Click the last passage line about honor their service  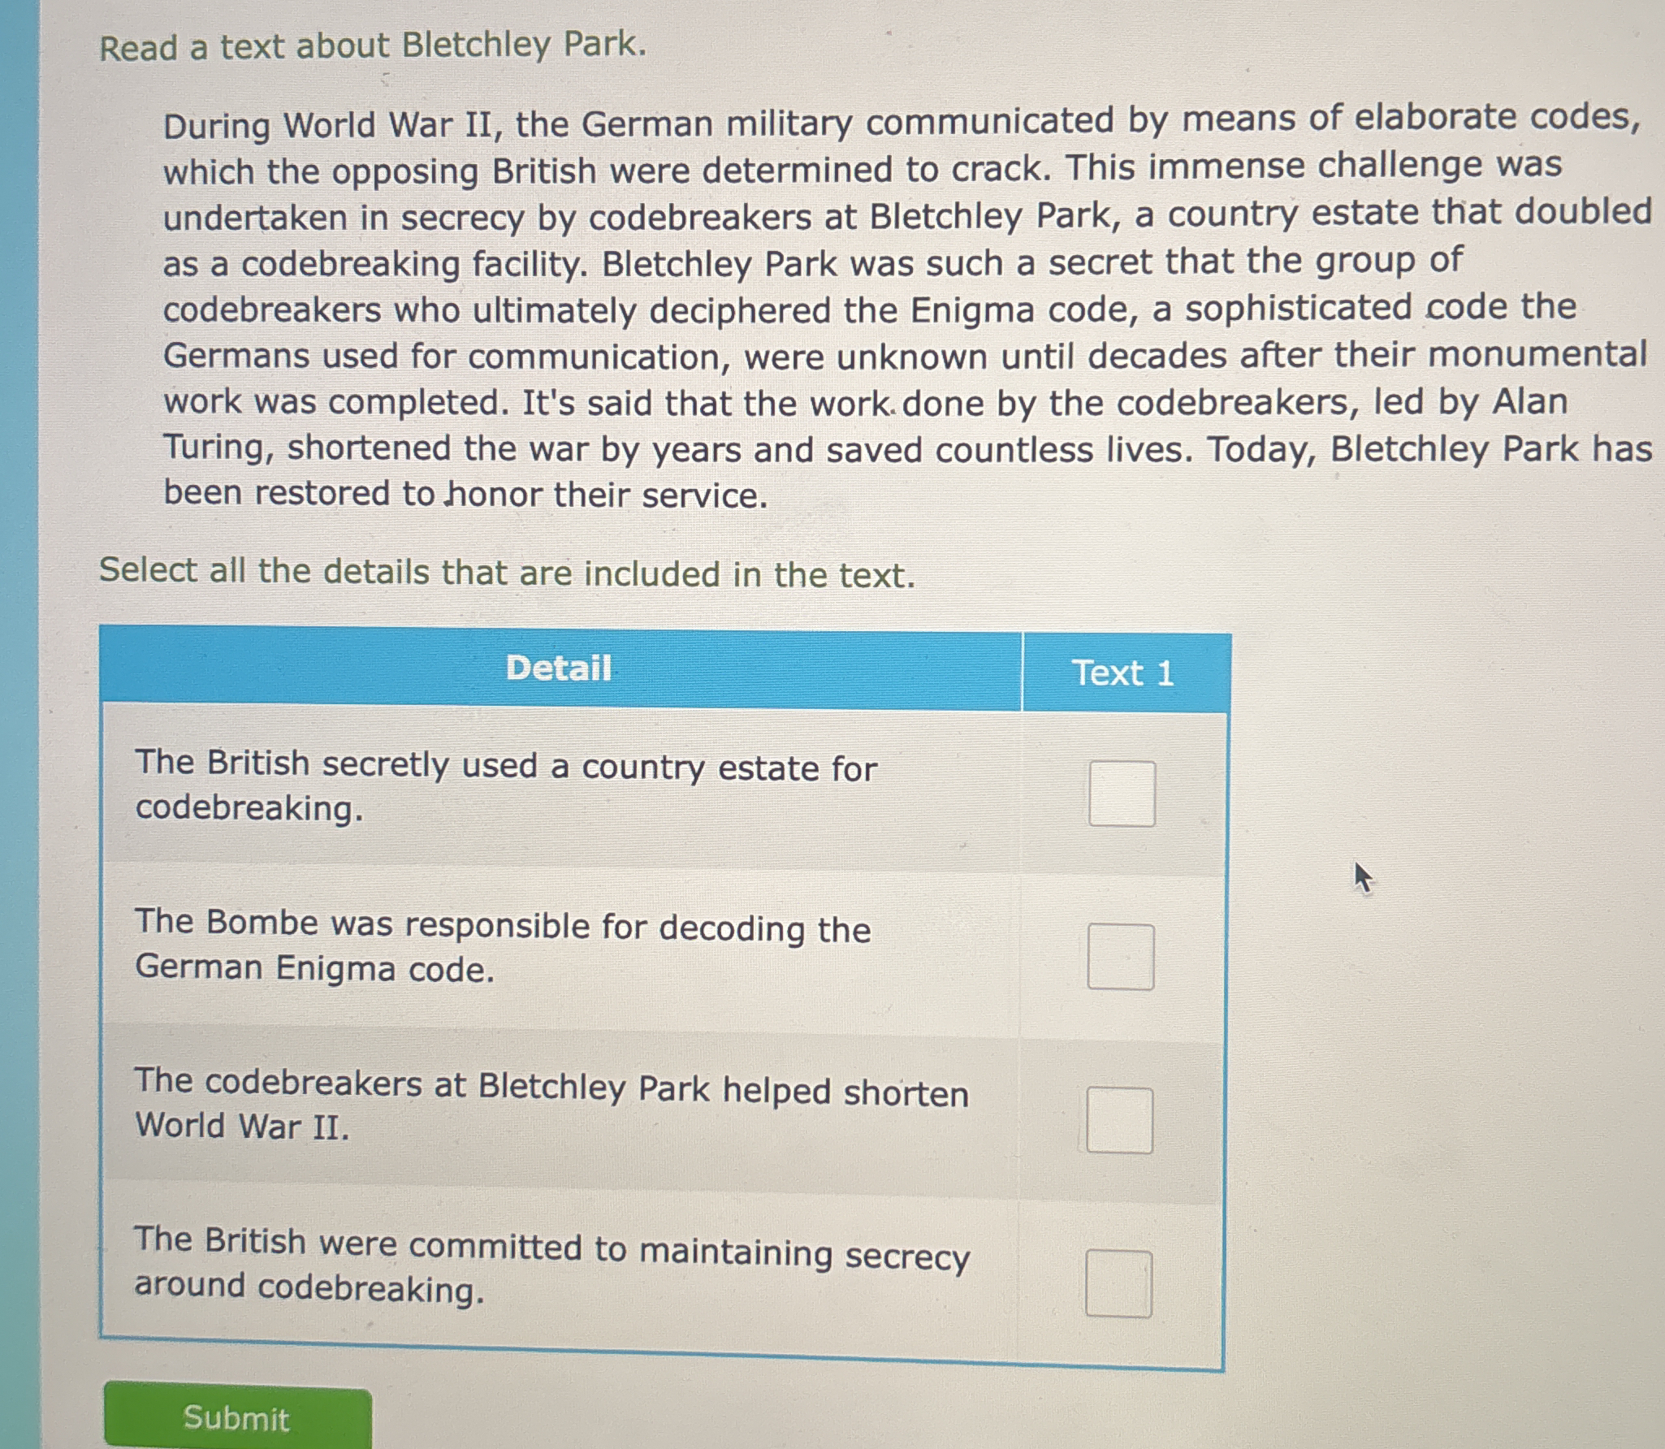465,494
